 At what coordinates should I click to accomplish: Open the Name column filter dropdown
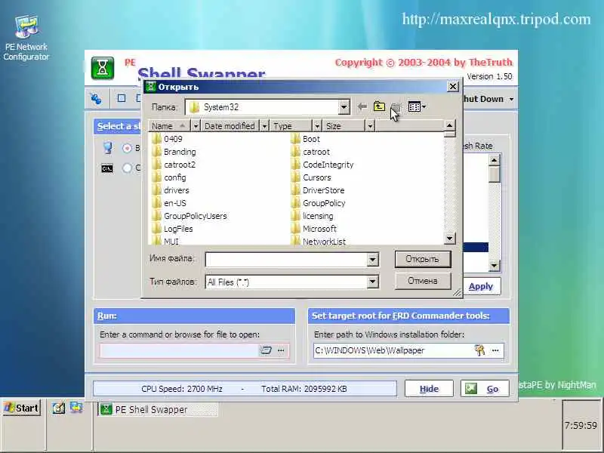pos(196,125)
